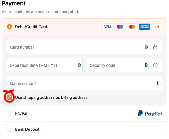This screenshot has height=139, width=169.
Task: Click the Security code input field
Action: [x=115, y=65]
